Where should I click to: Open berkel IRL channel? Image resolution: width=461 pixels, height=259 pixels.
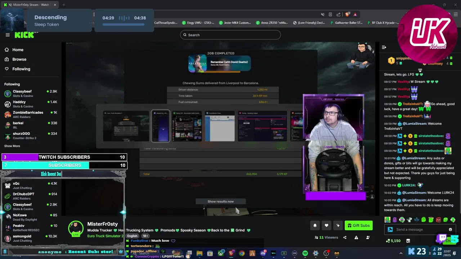pos(31,125)
